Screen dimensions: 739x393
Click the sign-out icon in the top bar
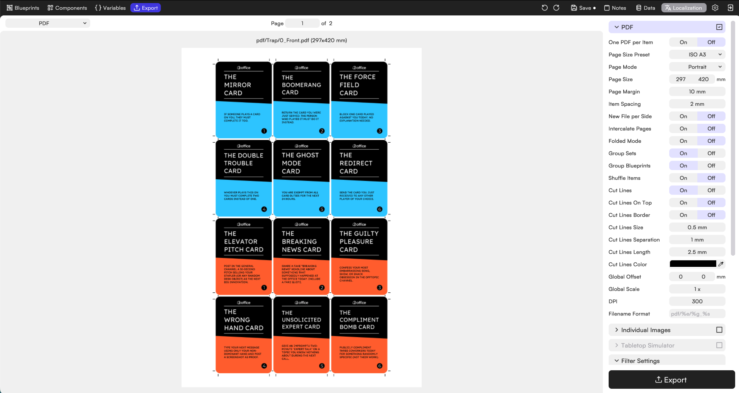click(730, 8)
